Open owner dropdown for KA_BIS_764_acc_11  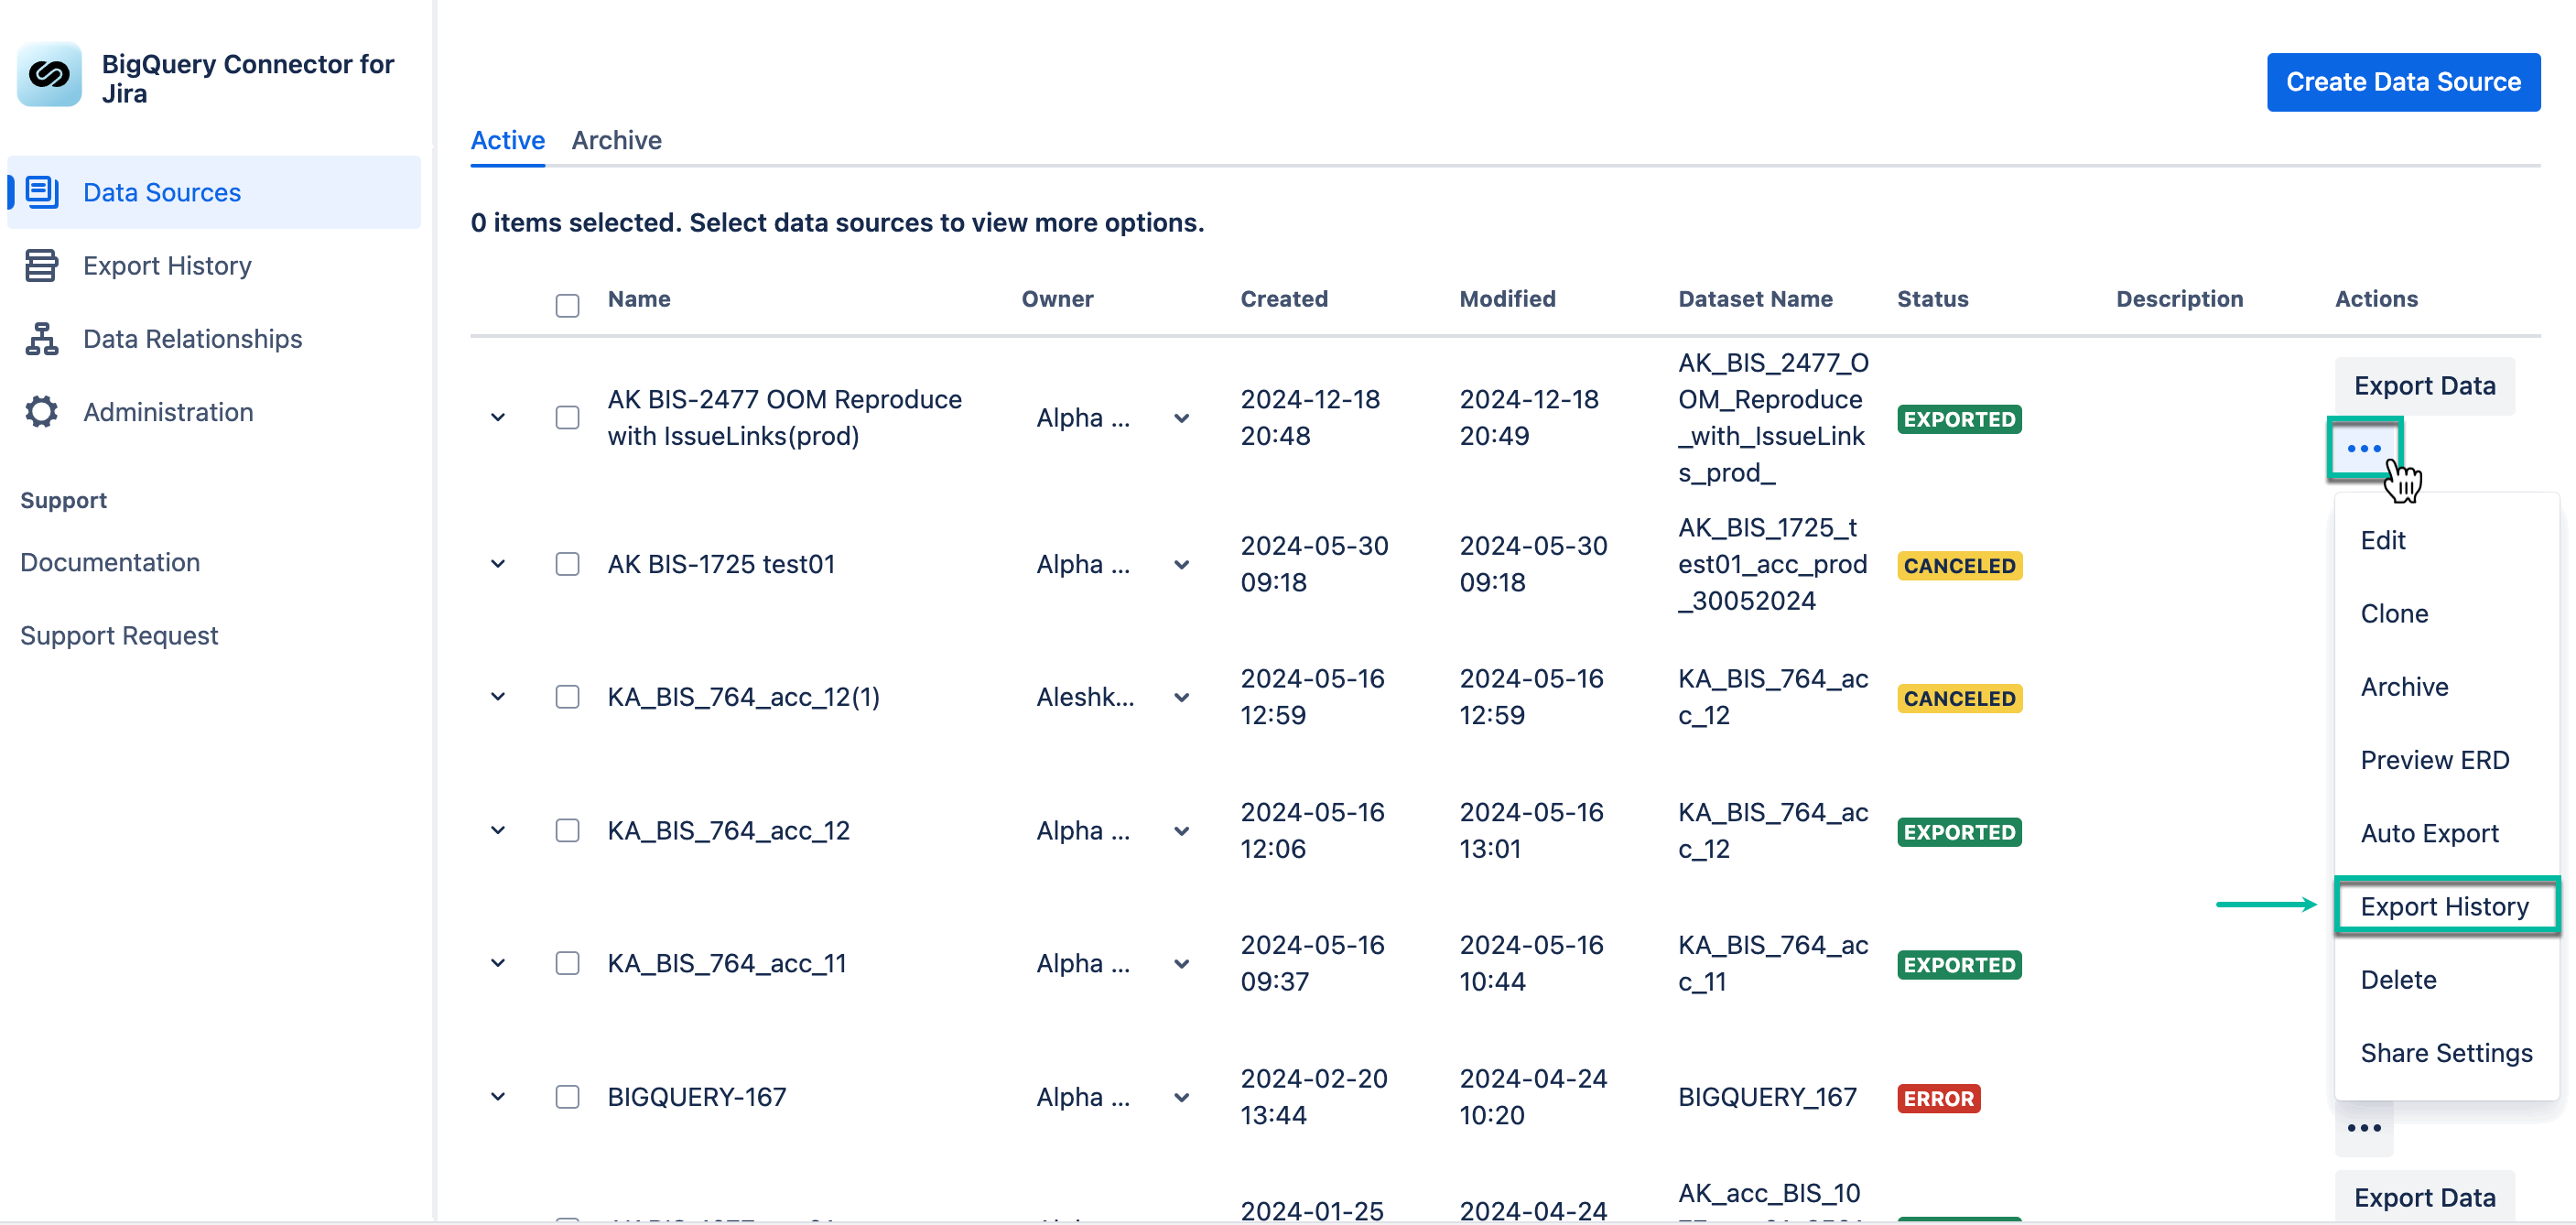1181,964
